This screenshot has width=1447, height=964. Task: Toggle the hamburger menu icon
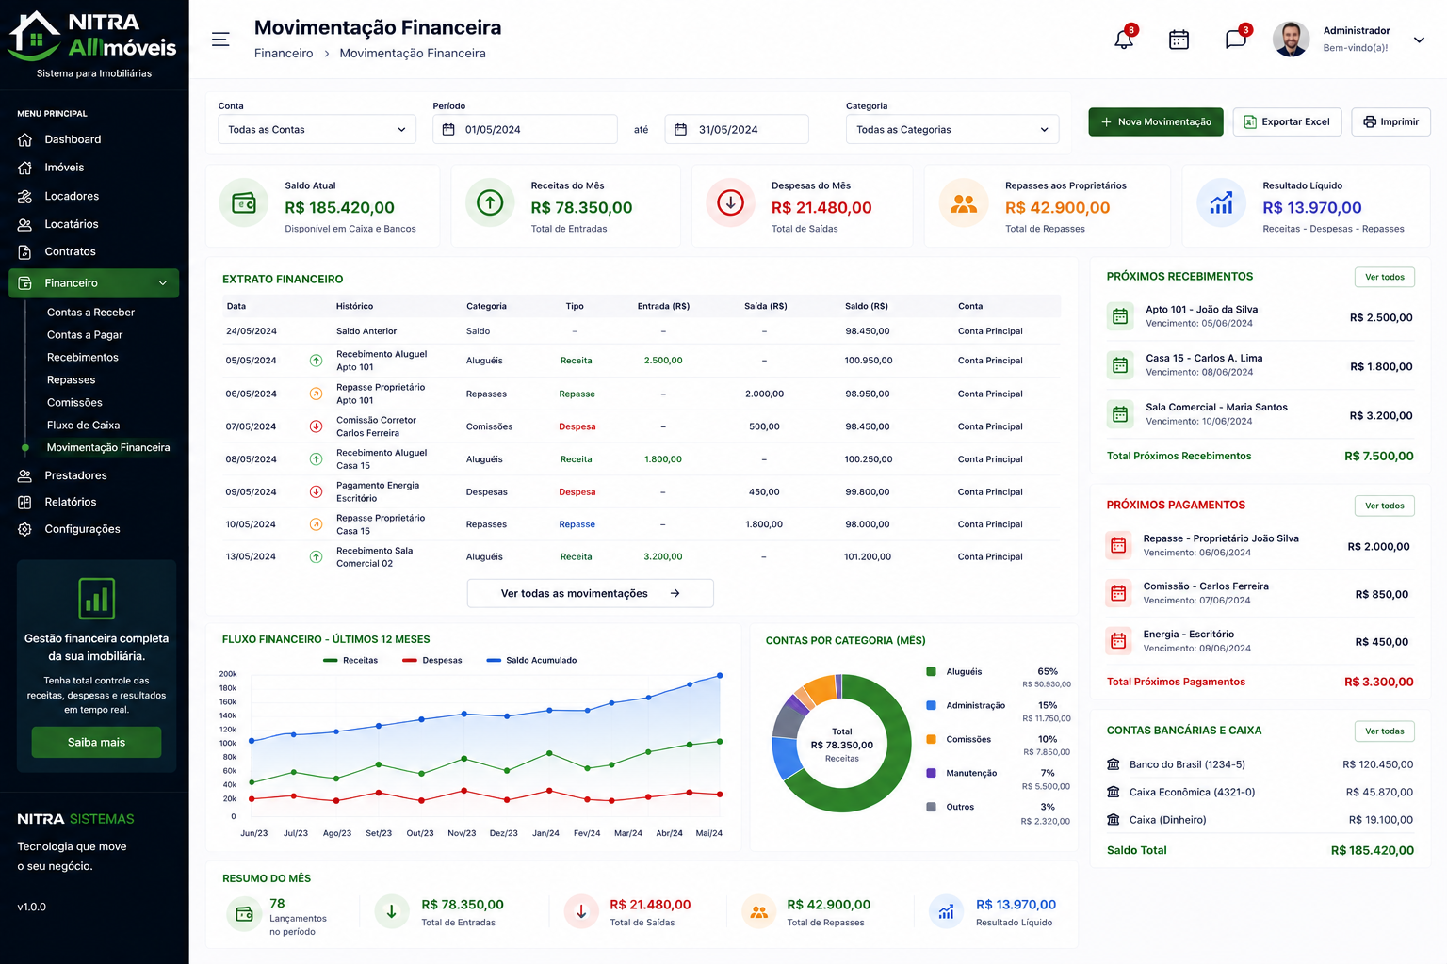pyautogui.click(x=220, y=40)
